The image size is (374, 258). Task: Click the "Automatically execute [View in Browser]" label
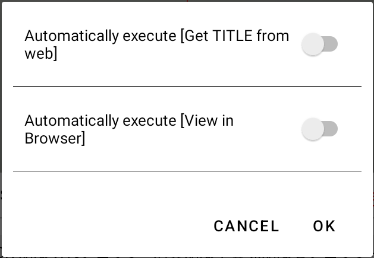click(x=129, y=129)
